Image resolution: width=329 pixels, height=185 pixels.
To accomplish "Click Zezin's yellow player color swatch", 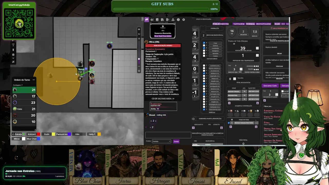I will [x=53, y=134].
